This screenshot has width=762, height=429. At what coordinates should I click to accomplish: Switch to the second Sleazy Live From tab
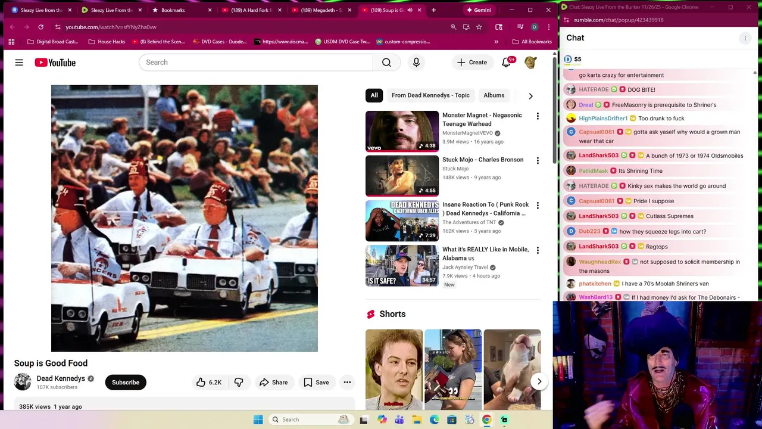click(111, 10)
